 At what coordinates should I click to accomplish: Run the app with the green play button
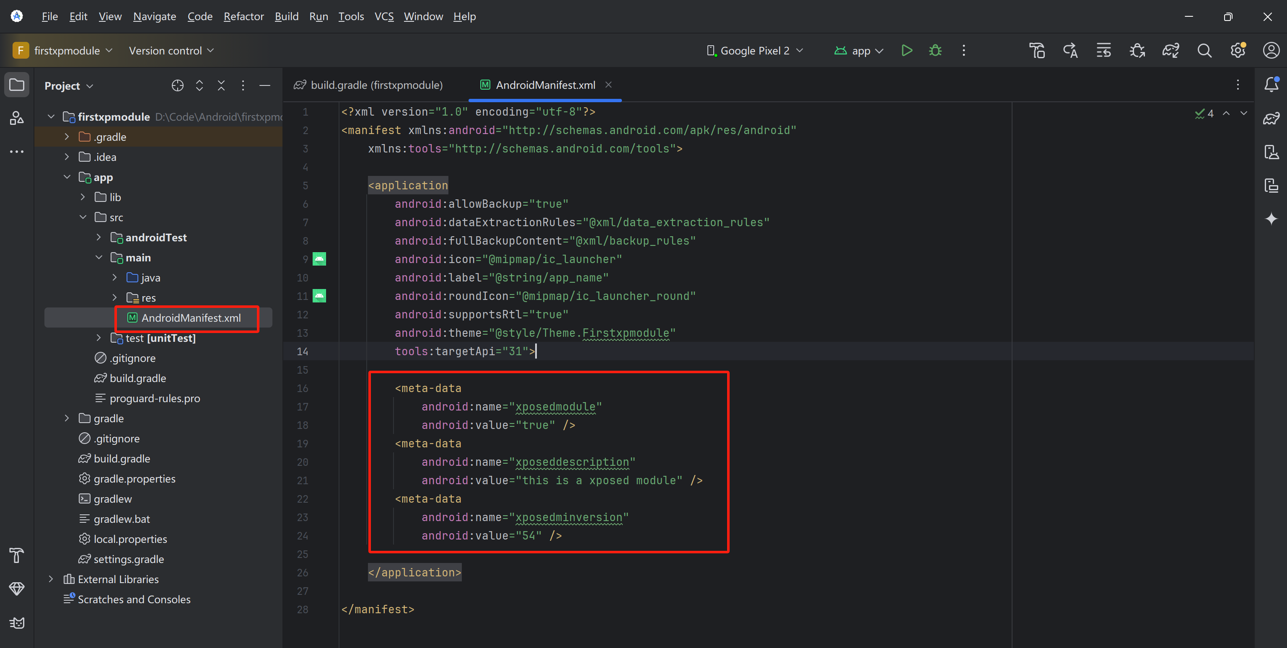[907, 50]
